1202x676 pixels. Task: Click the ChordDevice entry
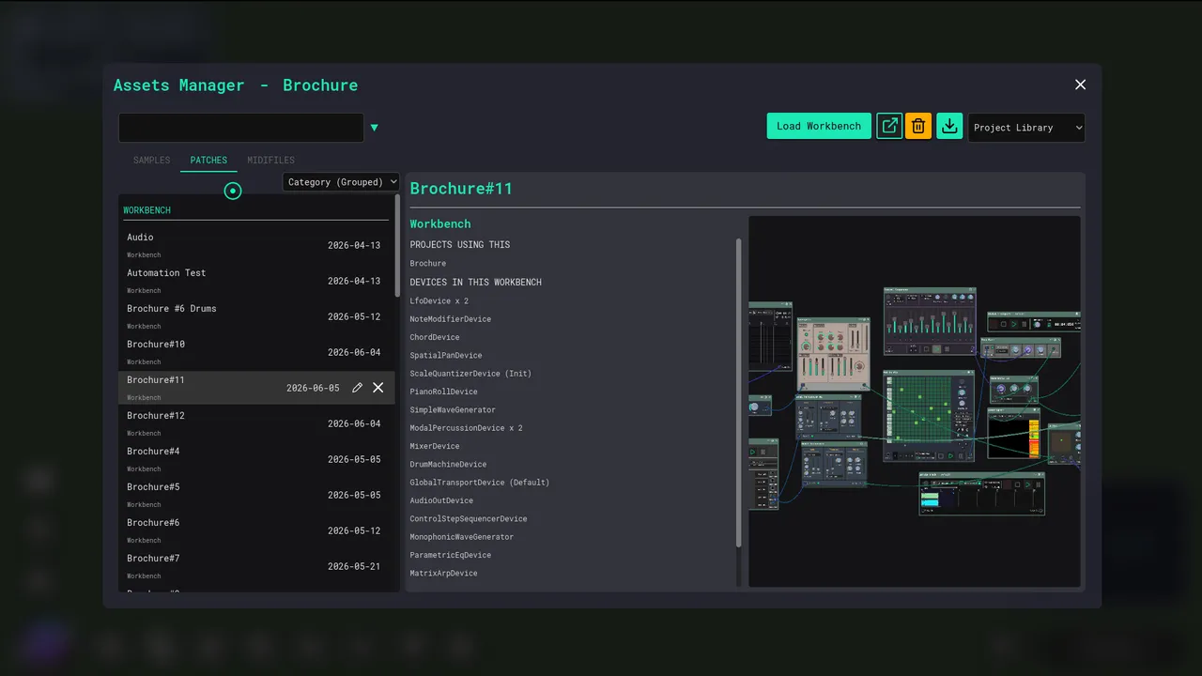[x=435, y=337]
